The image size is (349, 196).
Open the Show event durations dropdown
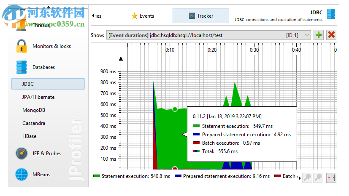point(208,35)
